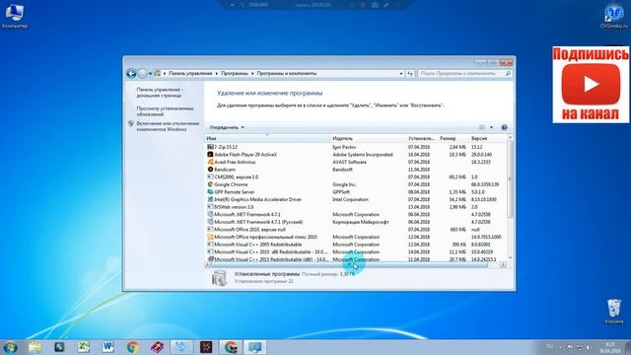Expand the arrow after Панель управления breadcrumb
The width and height of the screenshot is (631, 355).
[217, 74]
